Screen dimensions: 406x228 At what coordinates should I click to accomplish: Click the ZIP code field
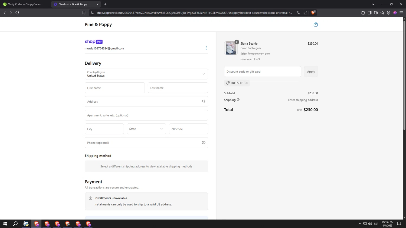(188, 129)
